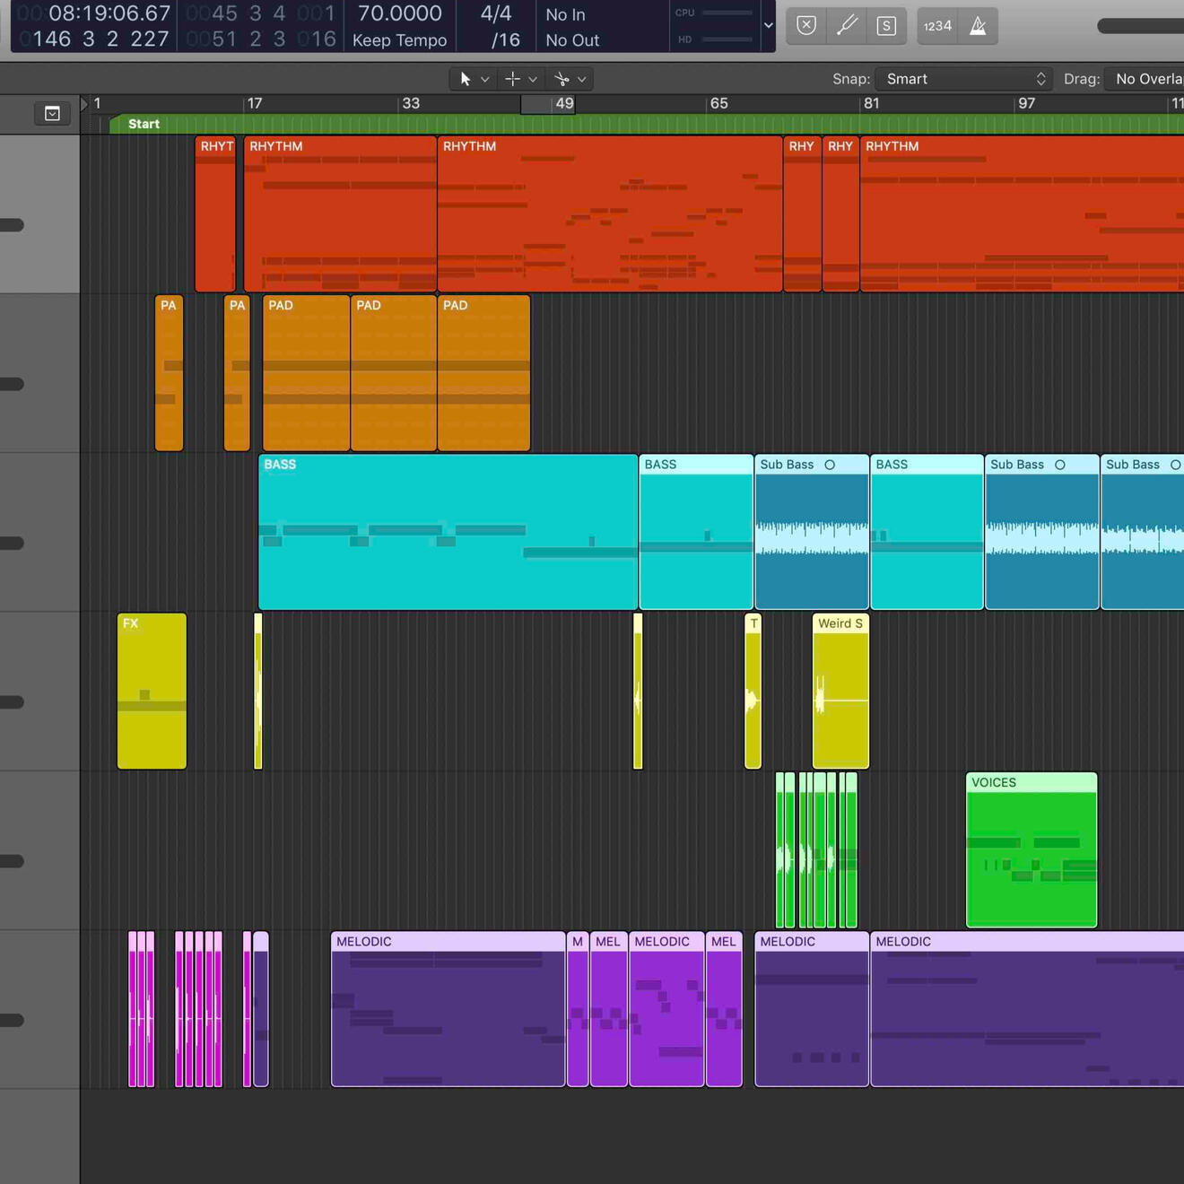Viewport: 1184px width, 1184px height.
Task: Click the Keep Tempo mode label
Action: pos(399,40)
